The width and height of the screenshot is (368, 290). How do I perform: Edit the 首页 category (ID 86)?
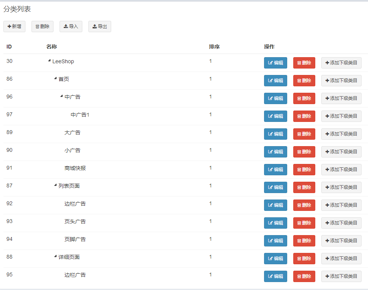[275, 81]
